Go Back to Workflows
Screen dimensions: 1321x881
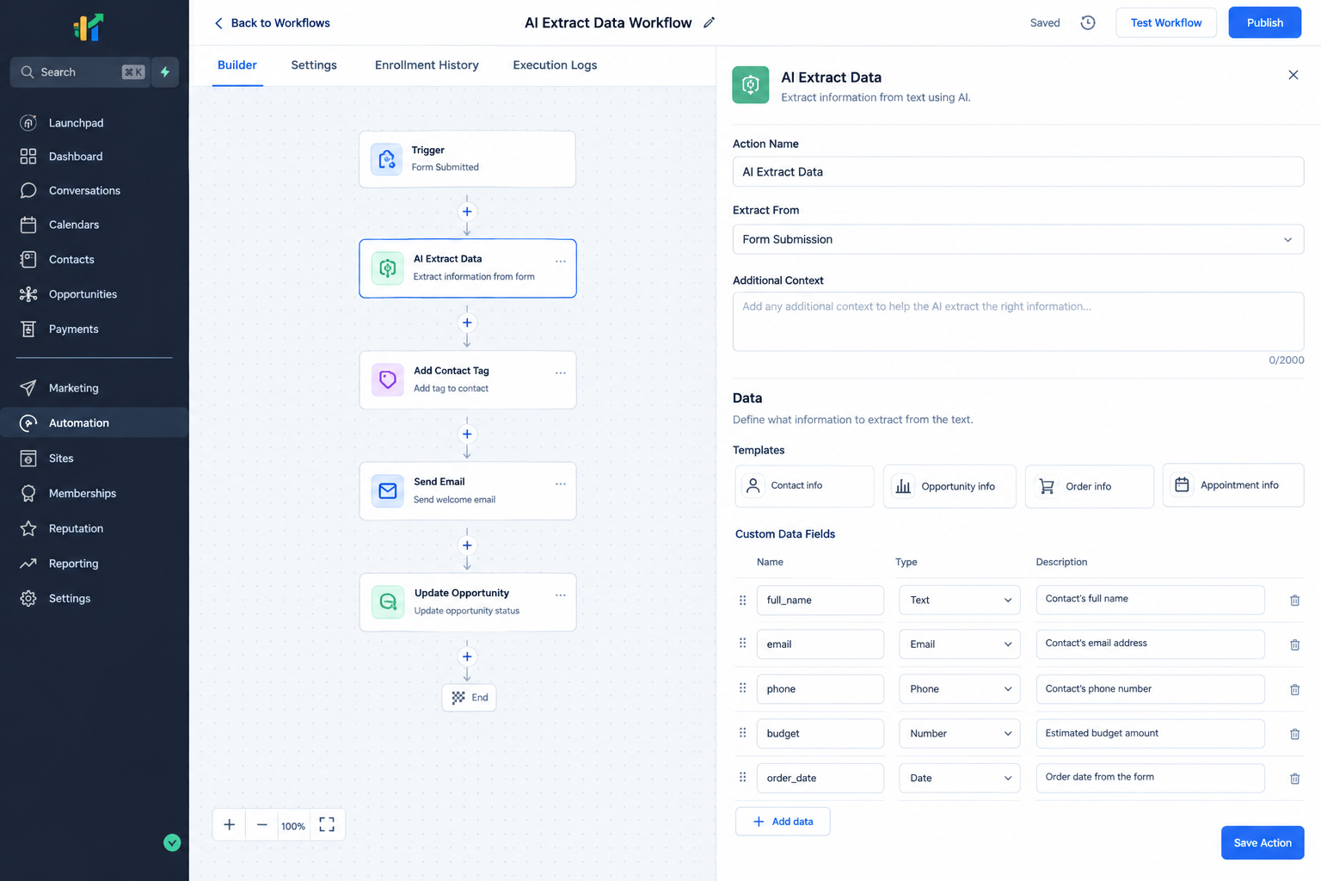[272, 23]
